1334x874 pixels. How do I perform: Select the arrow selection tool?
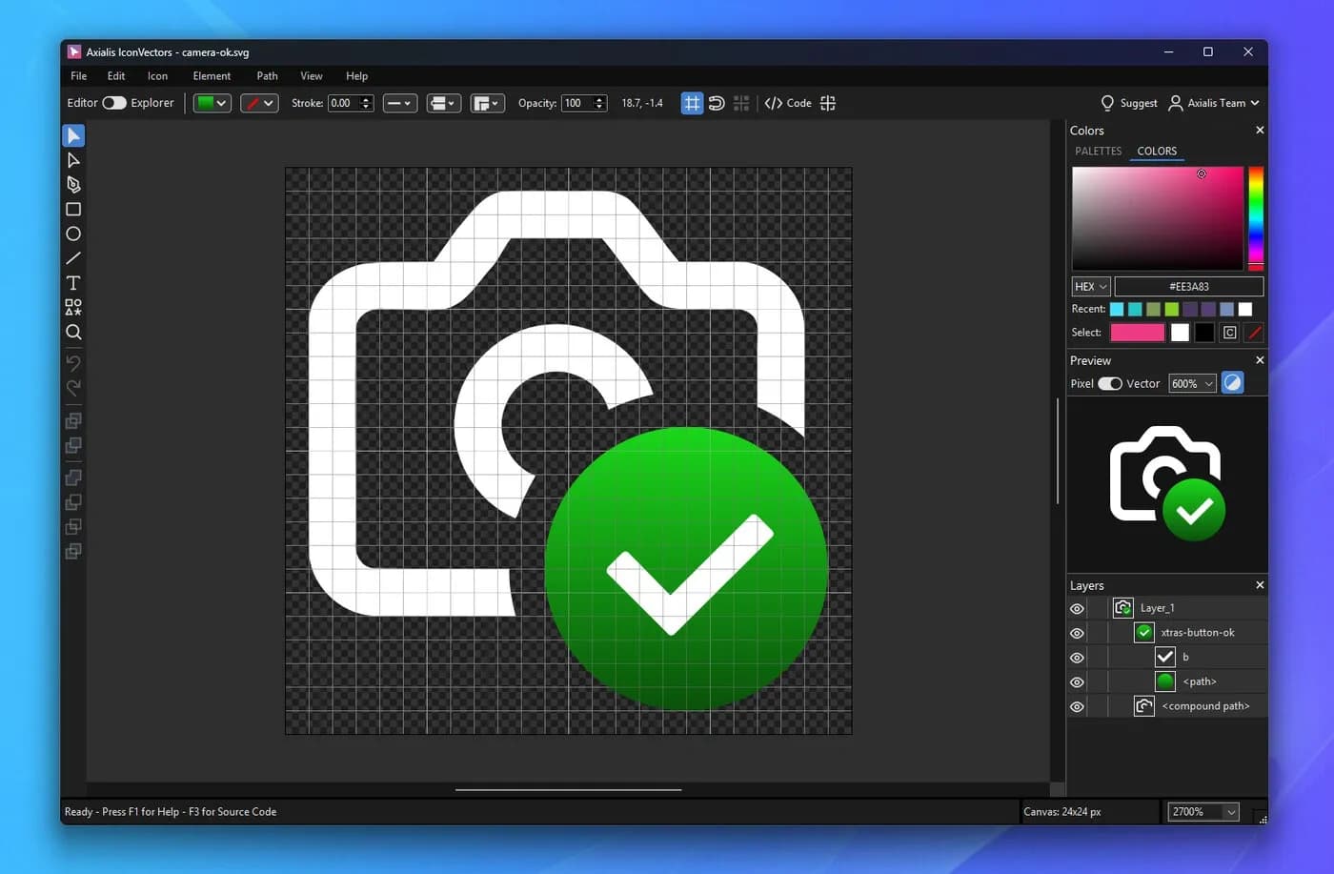[73, 135]
